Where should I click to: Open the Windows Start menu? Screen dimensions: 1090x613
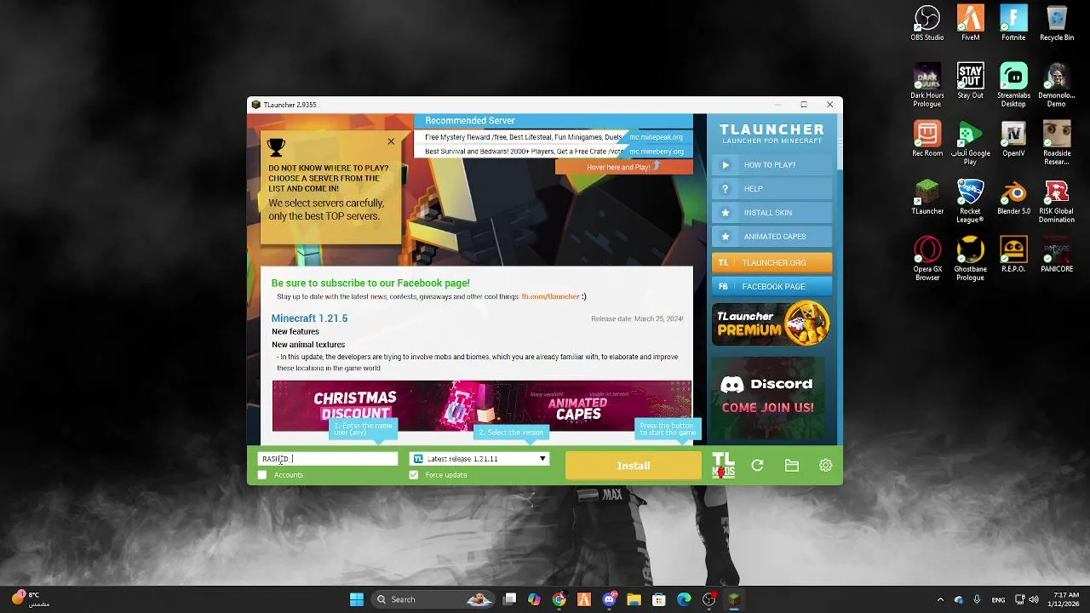[x=357, y=599]
